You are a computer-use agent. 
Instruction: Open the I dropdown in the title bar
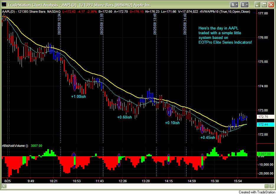pyautogui.click(x=244, y=5)
